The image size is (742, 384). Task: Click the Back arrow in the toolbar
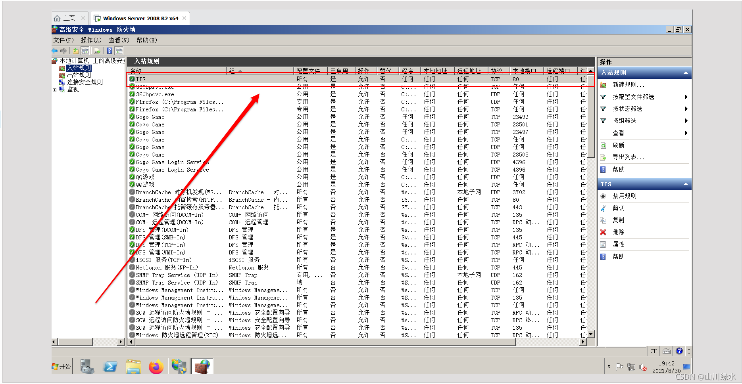tap(55, 51)
